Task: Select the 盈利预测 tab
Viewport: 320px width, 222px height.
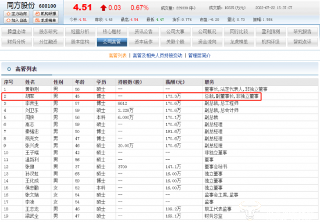Action: pos(271,31)
